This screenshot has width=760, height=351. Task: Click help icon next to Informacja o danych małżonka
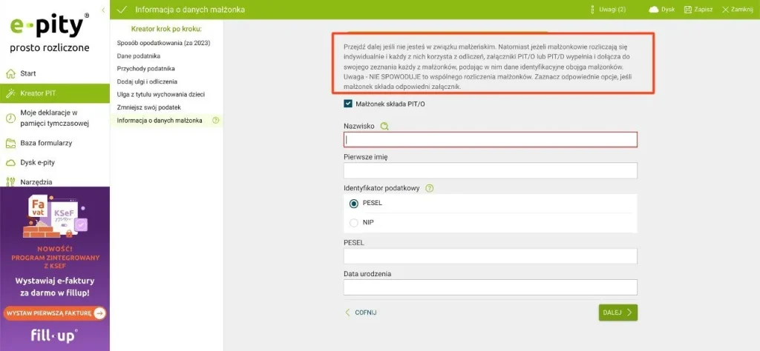[x=216, y=121]
